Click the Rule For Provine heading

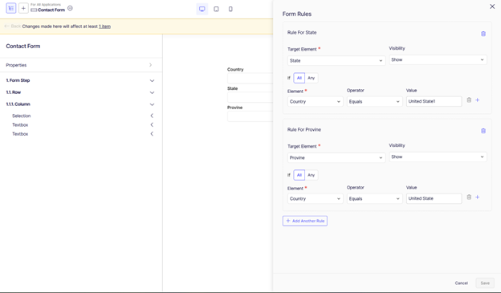[303, 129]
